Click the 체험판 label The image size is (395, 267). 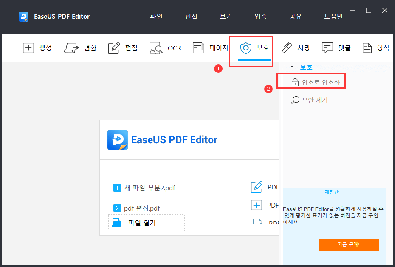332,192
